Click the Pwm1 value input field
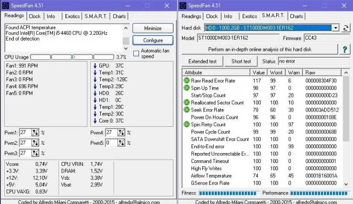 click(x=25, y=133)
